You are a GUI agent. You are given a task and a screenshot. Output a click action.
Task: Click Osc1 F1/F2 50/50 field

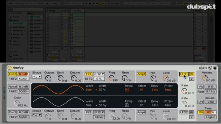tap(23, 79)
